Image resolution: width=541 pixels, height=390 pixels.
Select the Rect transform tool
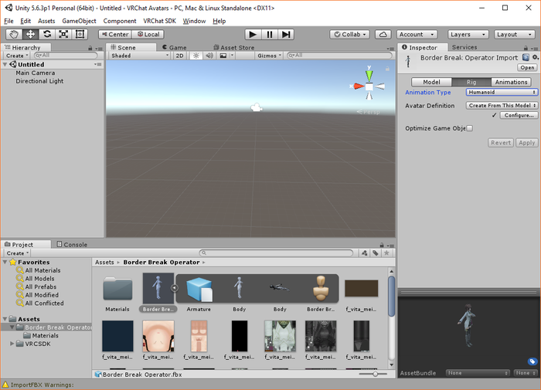coord(80,34)
